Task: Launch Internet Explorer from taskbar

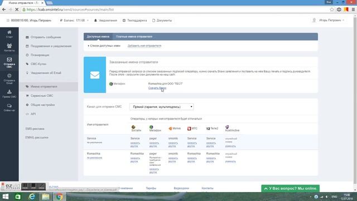Action: 32,197
